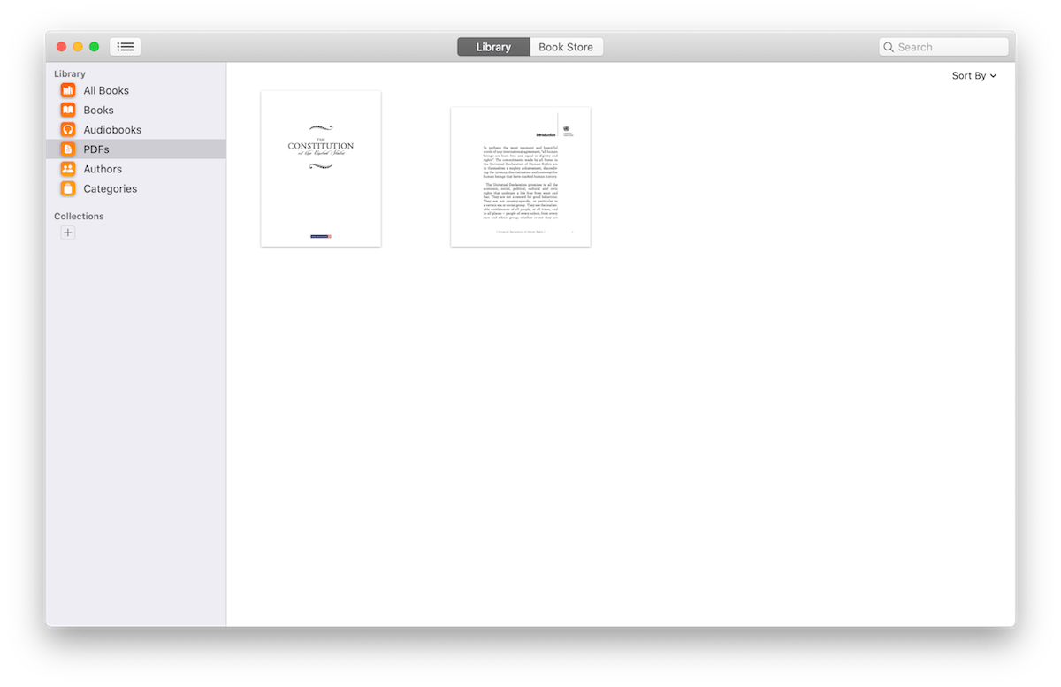
Task: Click the Library sidebar section header
Action: [70, 74]
